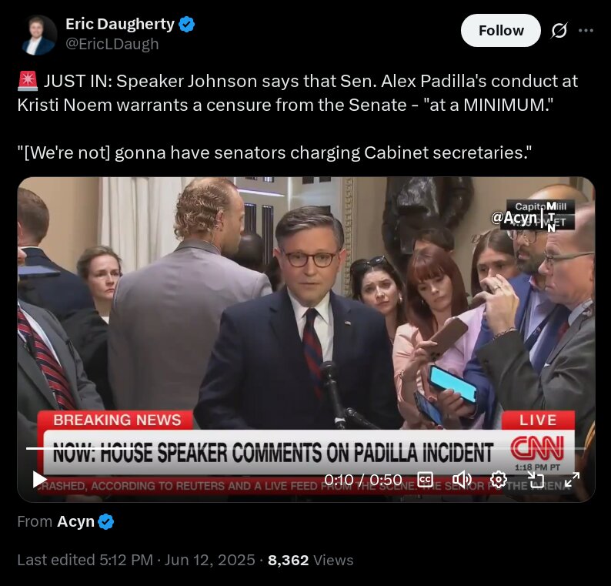This screenshot has height=586, width=611.
Task: Seek on the video progress bar
Action: pyautogui.click(x=306, y=448)
